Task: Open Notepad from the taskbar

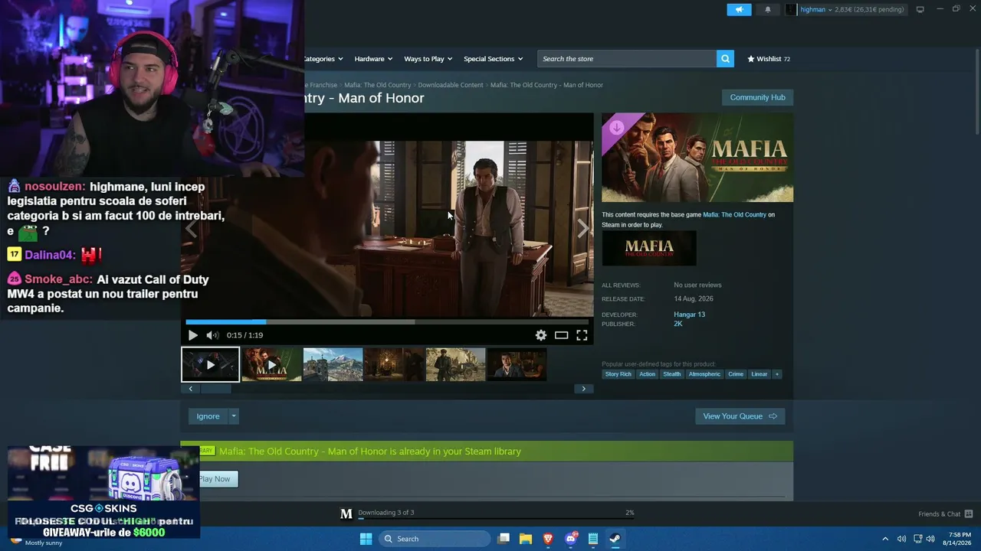Action: coord(593,539)
